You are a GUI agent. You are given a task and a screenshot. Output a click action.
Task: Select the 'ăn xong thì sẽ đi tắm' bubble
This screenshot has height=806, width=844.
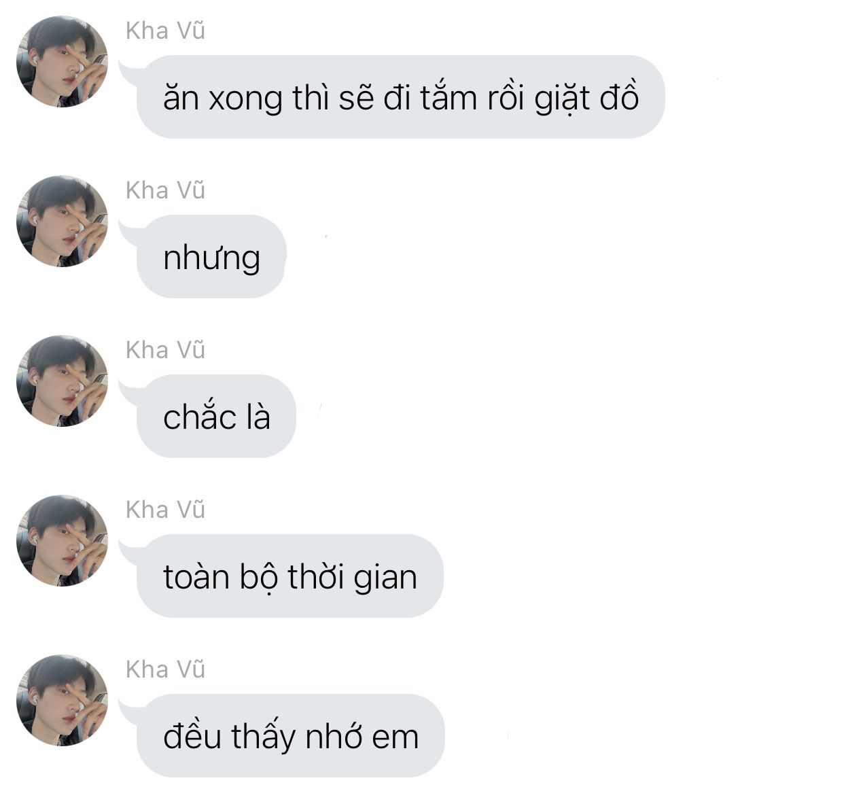[400, 97]
